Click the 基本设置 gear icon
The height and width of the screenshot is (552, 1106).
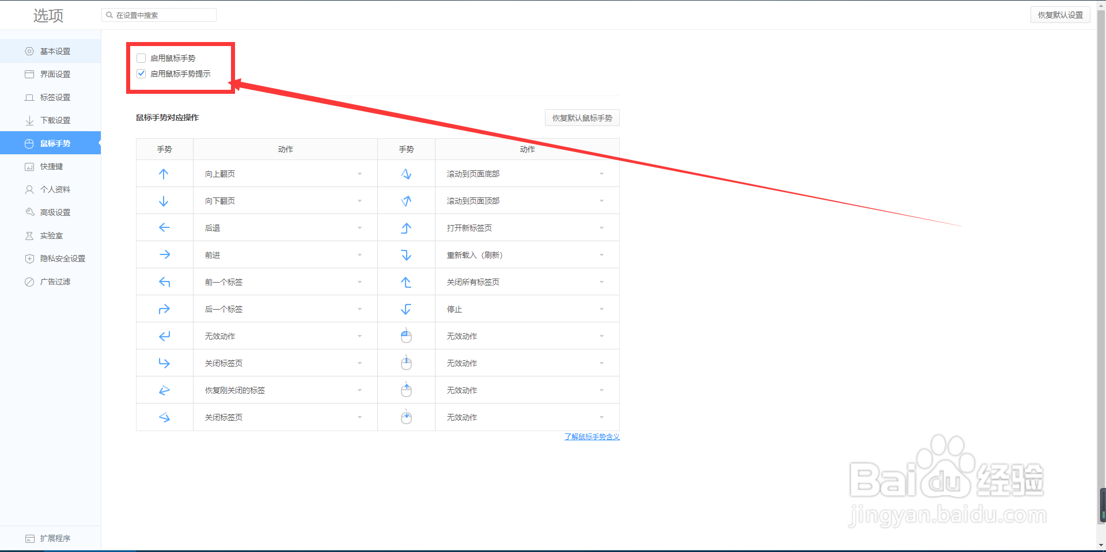tap(29, 51)
